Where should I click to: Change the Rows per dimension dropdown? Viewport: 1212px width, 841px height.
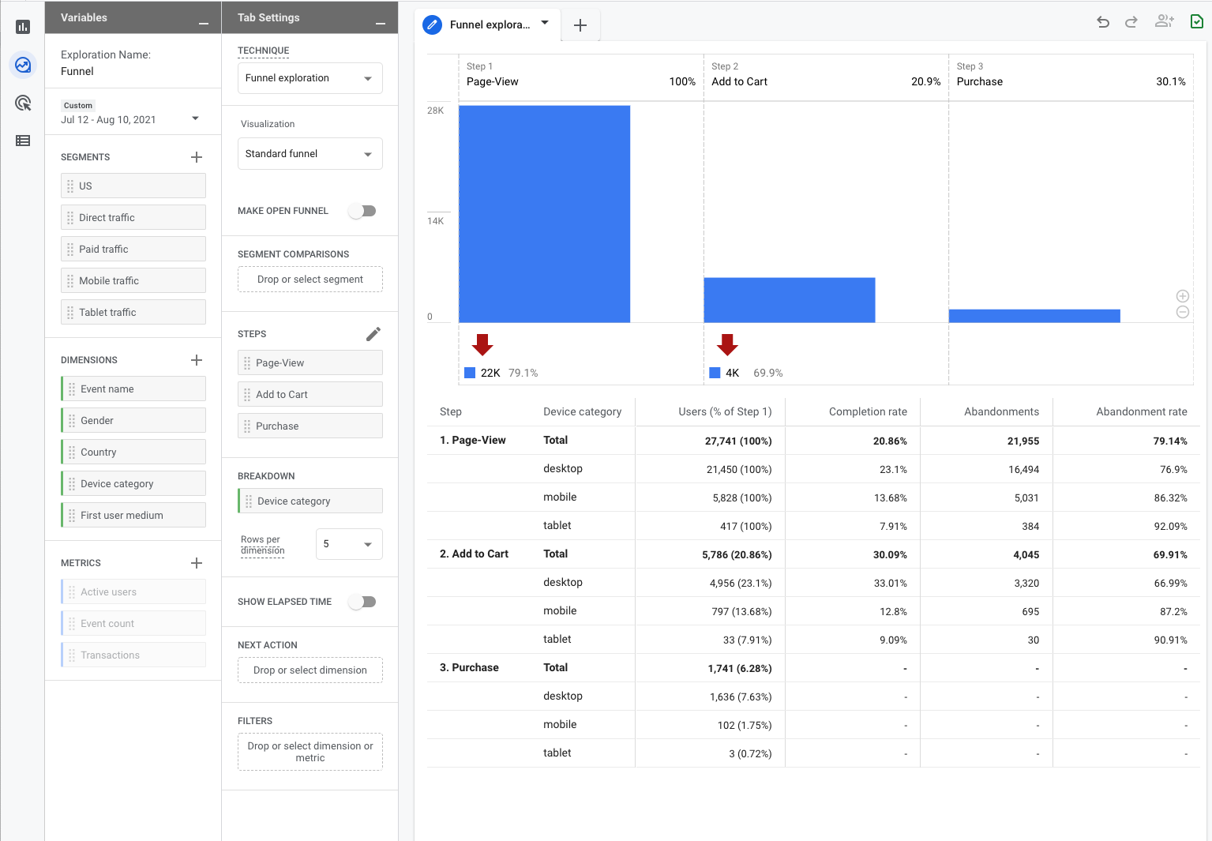(348, 544)
